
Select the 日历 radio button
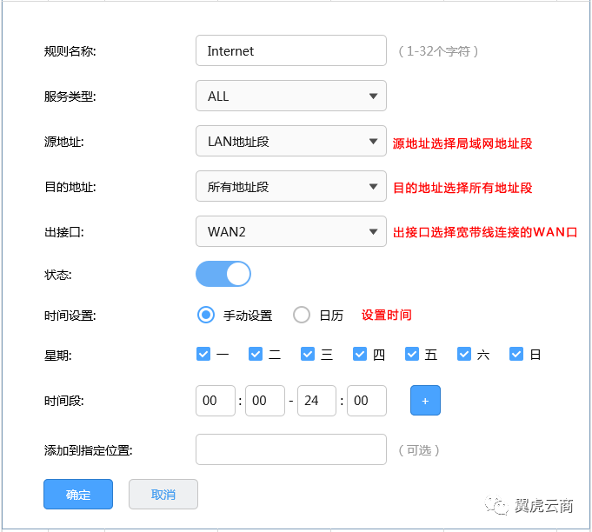coord(302,315)
